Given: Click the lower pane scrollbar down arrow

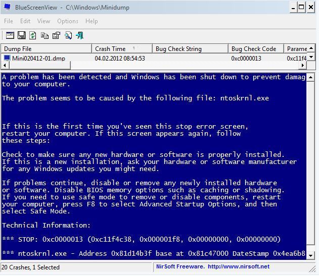Looking at the screenshot, I should pyautogui.click(x=311, y=256).
